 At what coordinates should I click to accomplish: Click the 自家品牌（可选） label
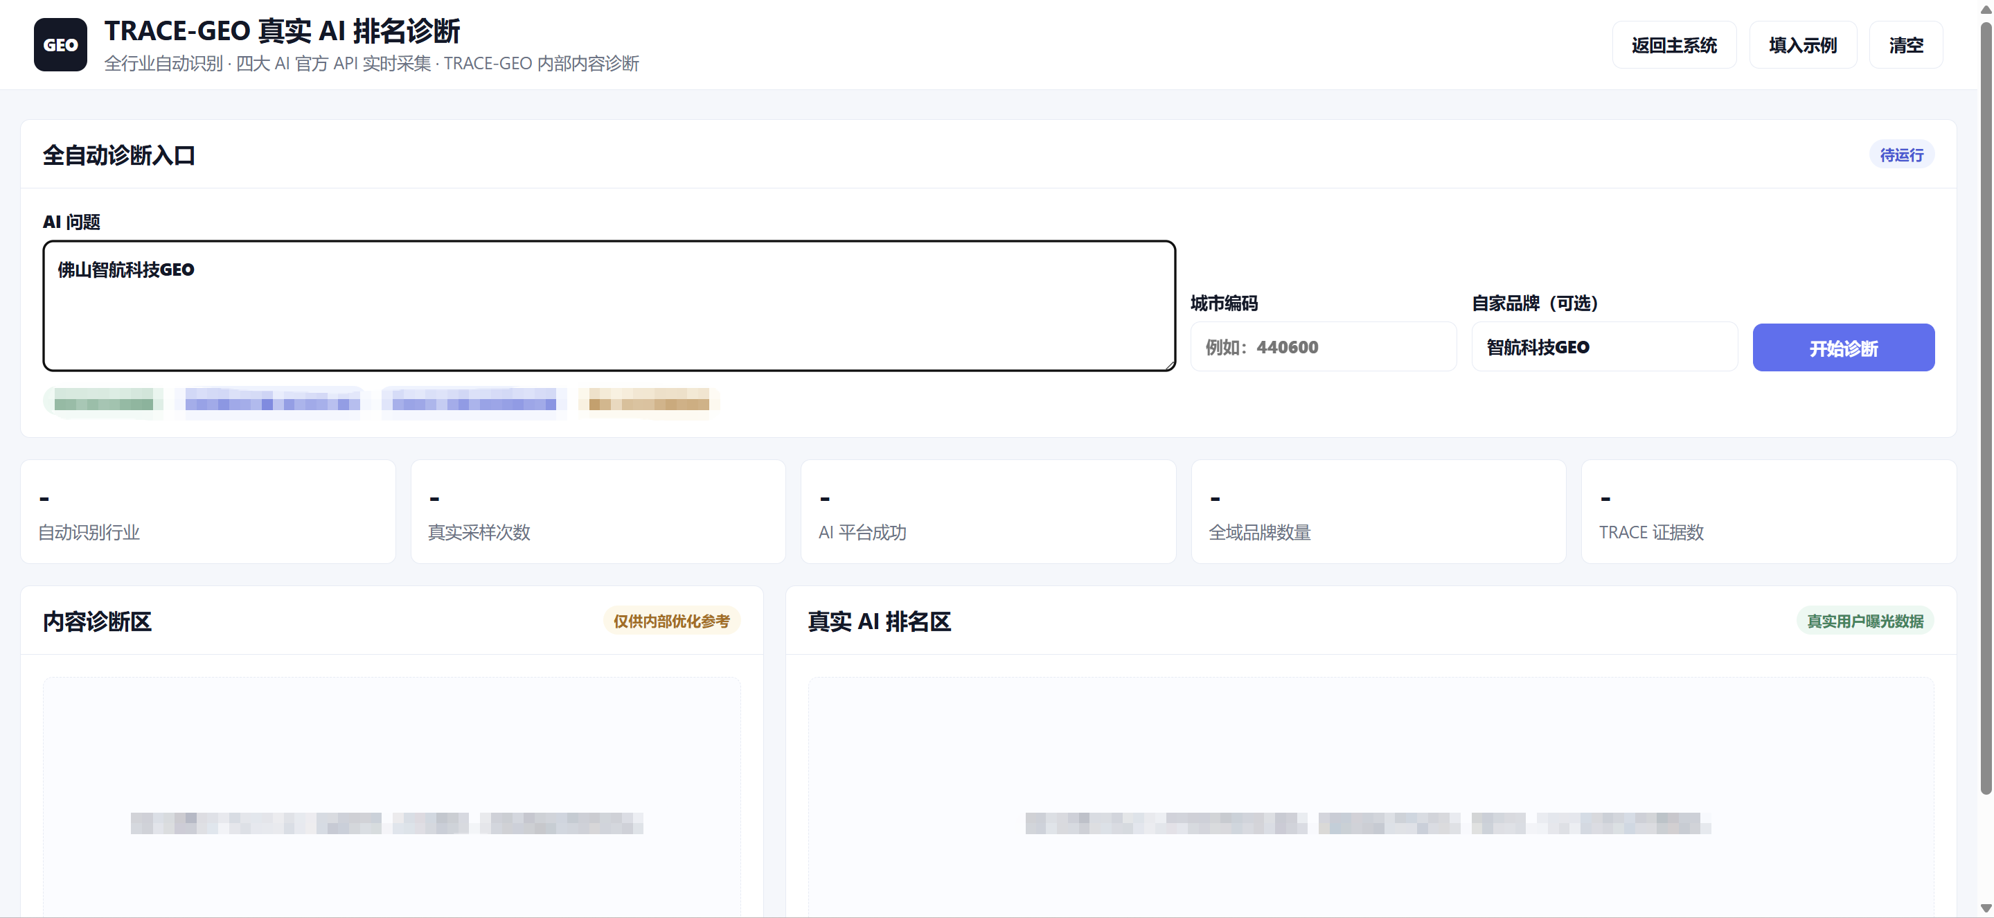tap(1535, 303)
